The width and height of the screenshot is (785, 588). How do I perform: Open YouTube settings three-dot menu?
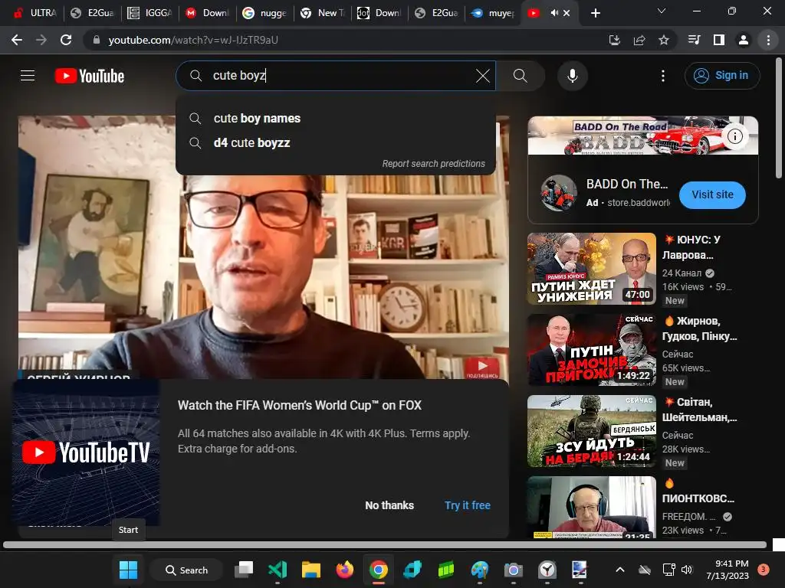[663, 76]
